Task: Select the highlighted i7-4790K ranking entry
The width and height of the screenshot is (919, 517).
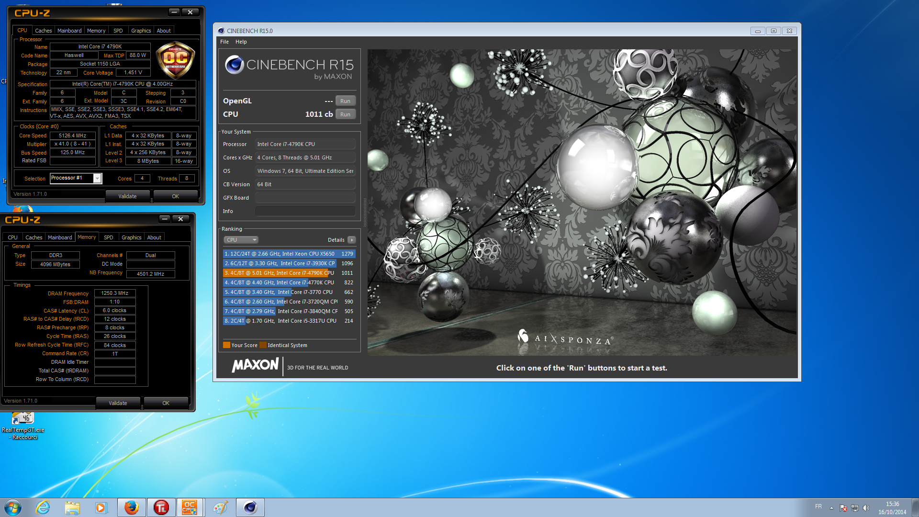Action: (289, 273)
